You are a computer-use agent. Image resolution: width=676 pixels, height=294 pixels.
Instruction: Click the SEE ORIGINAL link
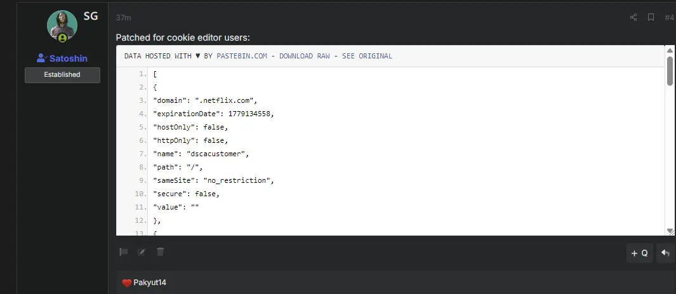tap(368, 56)
